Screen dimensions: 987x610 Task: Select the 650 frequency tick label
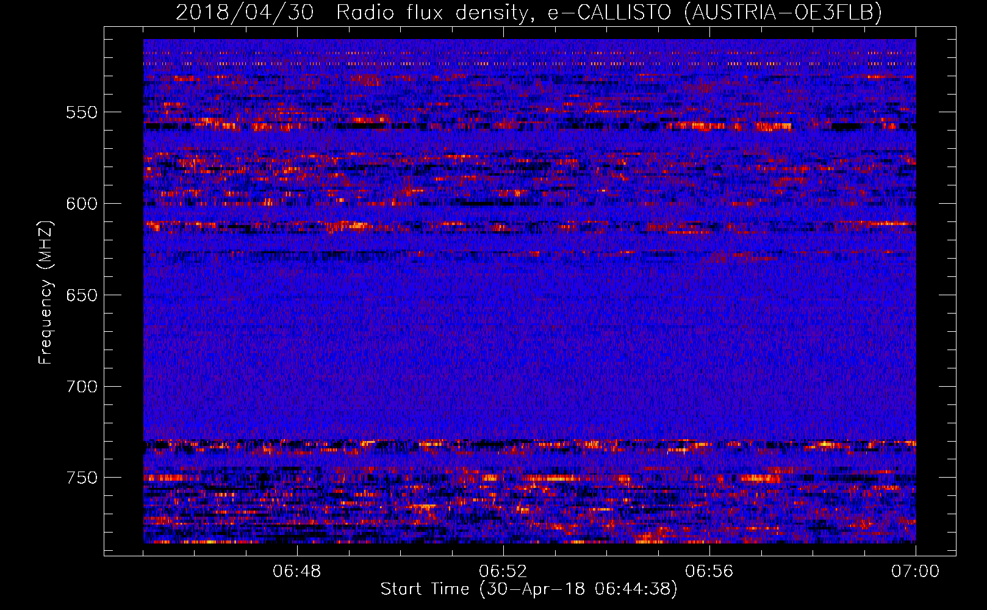82,295
